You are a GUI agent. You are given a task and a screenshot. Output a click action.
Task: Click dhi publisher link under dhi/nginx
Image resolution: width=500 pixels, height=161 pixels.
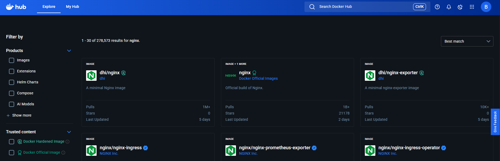pos(102,78)
